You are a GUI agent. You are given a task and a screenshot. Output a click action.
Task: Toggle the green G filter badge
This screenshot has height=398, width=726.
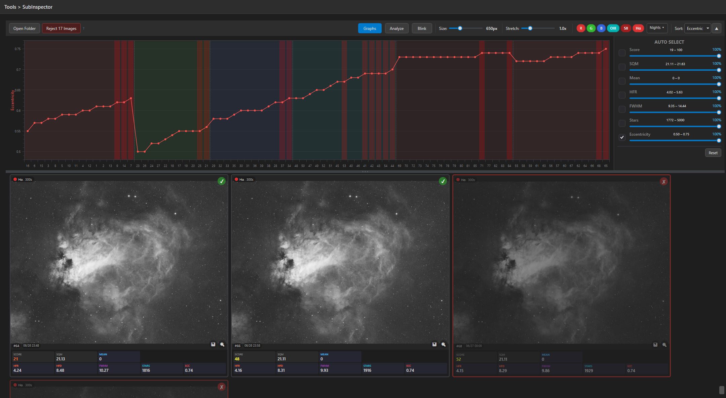point(591,28)
